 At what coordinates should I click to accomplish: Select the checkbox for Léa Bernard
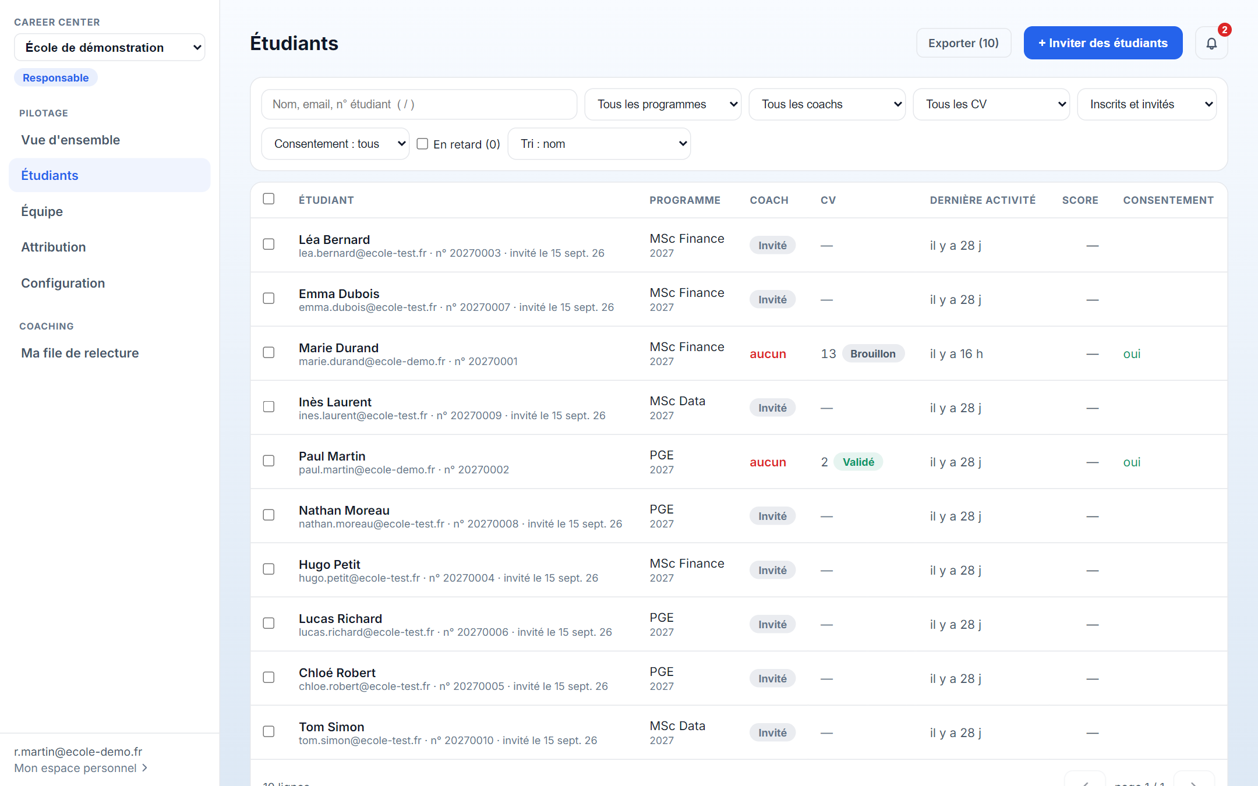tap(268, 245)
